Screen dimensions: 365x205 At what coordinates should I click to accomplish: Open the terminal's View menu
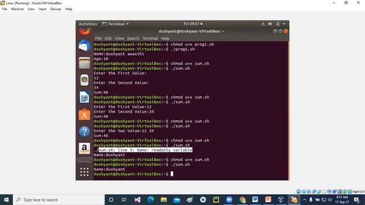[119, 38]
